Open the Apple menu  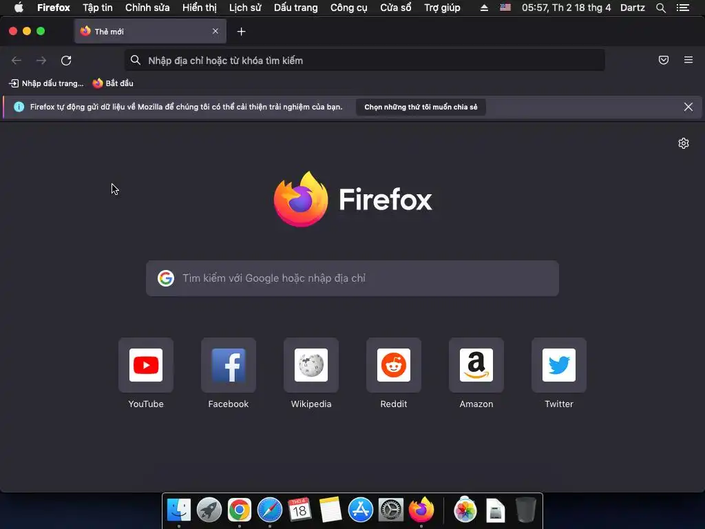point(19,8)
